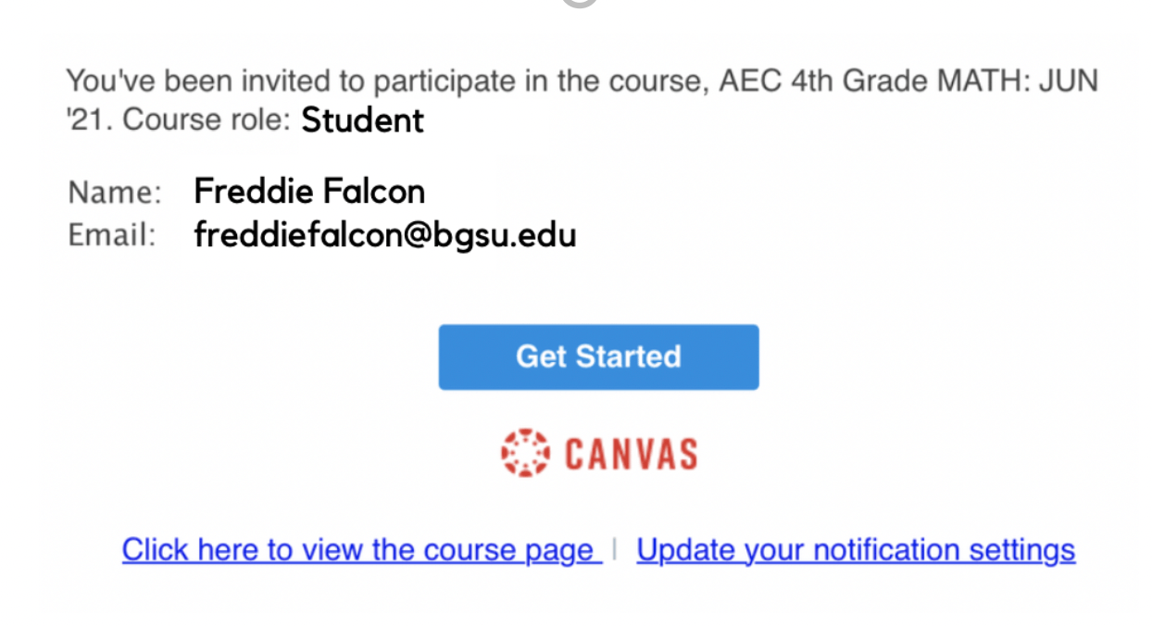Click the gray "Email:" label
Image resolution: width=1152 pixels, height=626 pixels.
point(112,235)
